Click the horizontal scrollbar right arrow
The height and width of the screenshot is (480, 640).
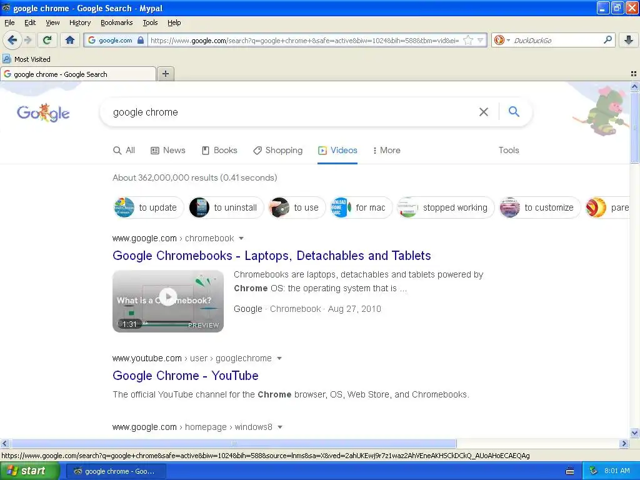coord(624,443)
